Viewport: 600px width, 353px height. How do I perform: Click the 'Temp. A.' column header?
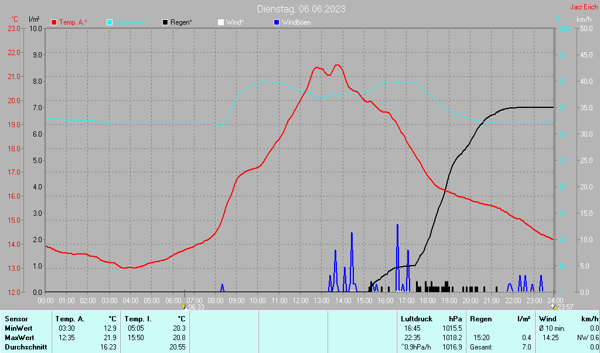click(x=70, y=319)
